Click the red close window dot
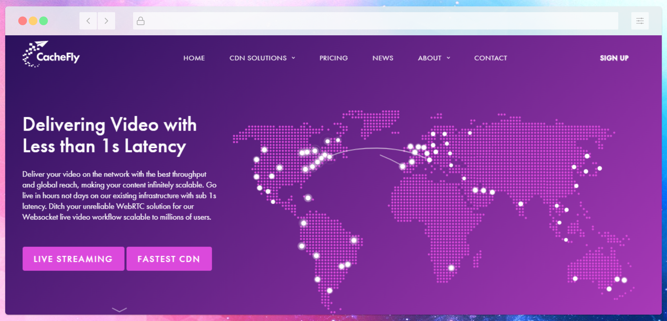 coord(23,21)
